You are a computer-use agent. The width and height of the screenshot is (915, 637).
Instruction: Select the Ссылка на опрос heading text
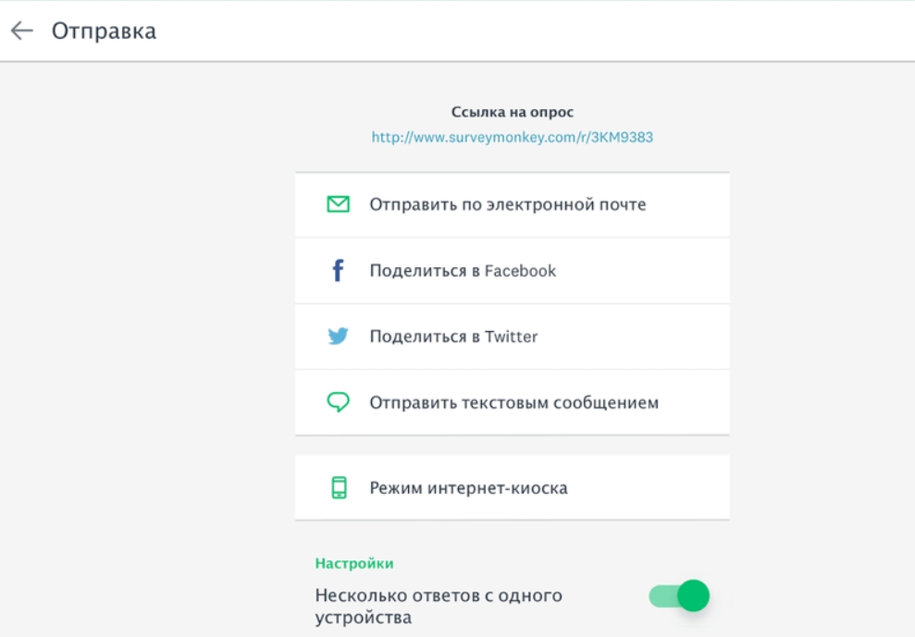click(x=512, y=109)
